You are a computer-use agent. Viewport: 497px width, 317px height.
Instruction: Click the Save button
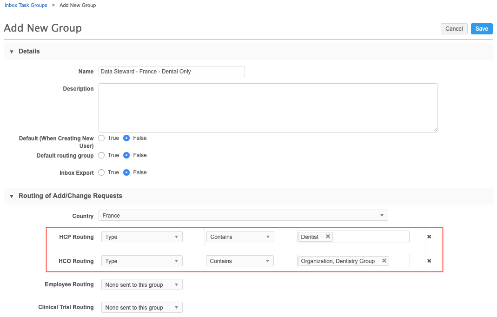point(481,29)
